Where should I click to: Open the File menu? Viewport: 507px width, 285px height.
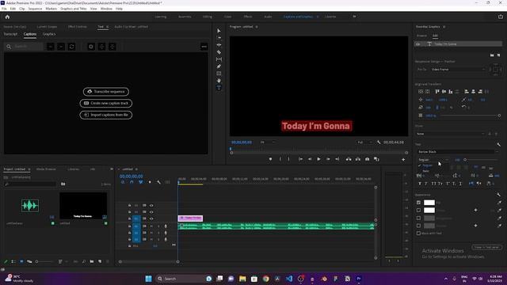4,9
